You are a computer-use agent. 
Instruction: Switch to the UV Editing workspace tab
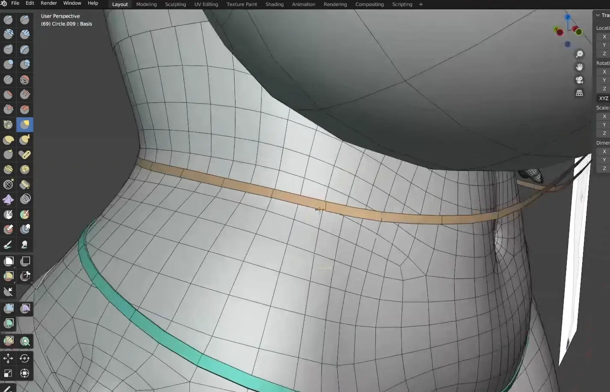[x=206, y=4]
